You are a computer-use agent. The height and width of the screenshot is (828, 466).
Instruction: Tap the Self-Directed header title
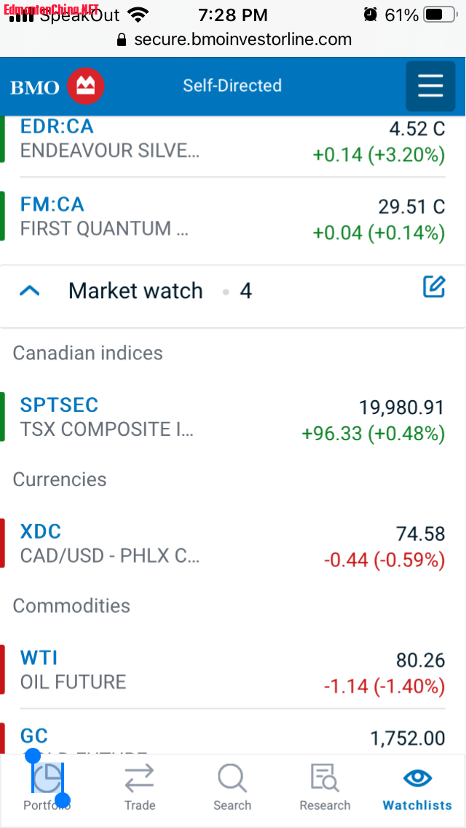pyautogui.click(x=232, y=85)
